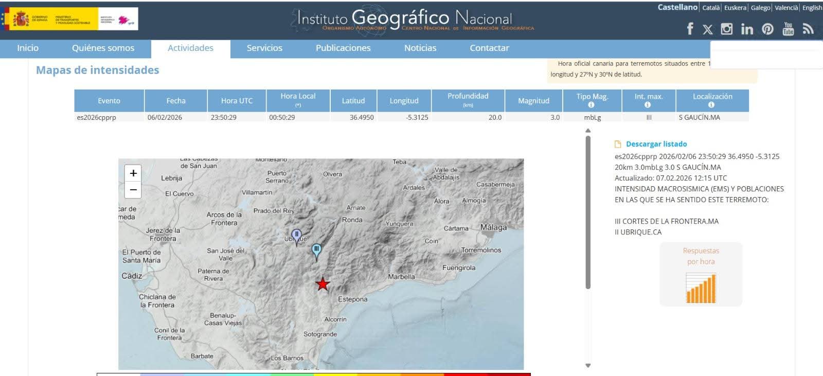Click the Tipo Mag. info icon
This screenshot has width=823, height=376.
591,105
